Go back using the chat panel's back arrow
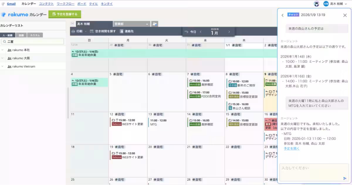352x185 pixels. click(x=282, y=15)
